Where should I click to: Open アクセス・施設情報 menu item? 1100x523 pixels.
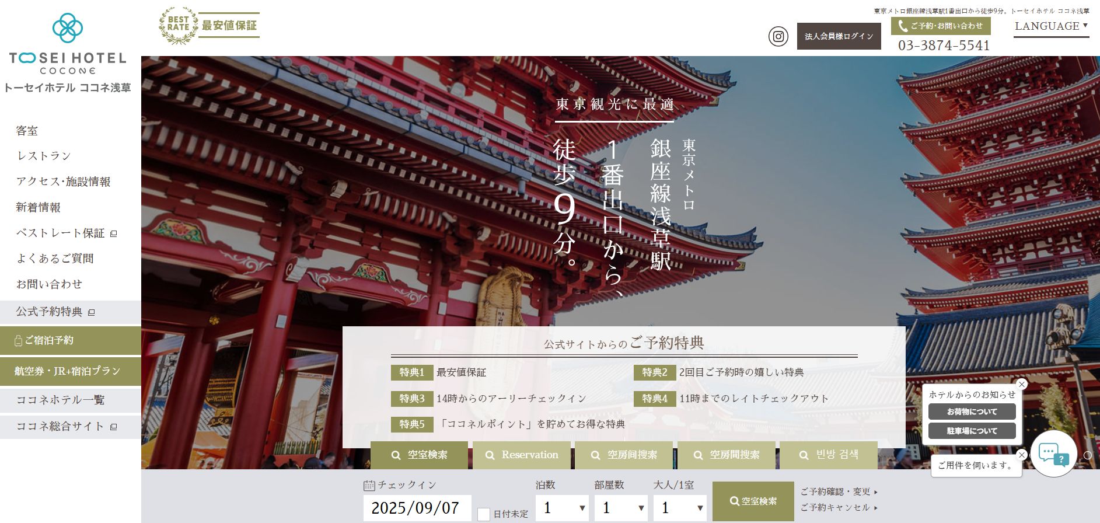tap(63, 182)
